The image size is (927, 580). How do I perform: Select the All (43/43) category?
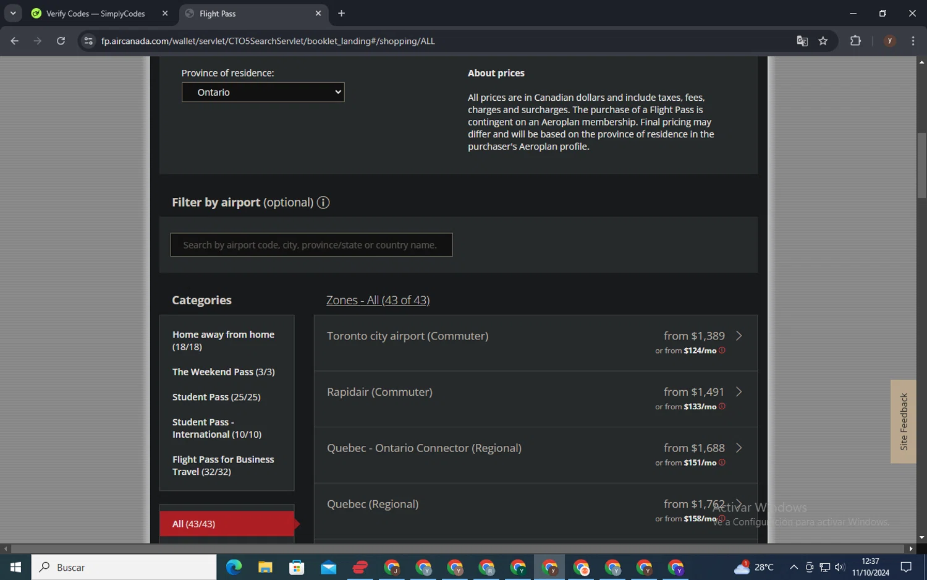click(x=227, y=524)
